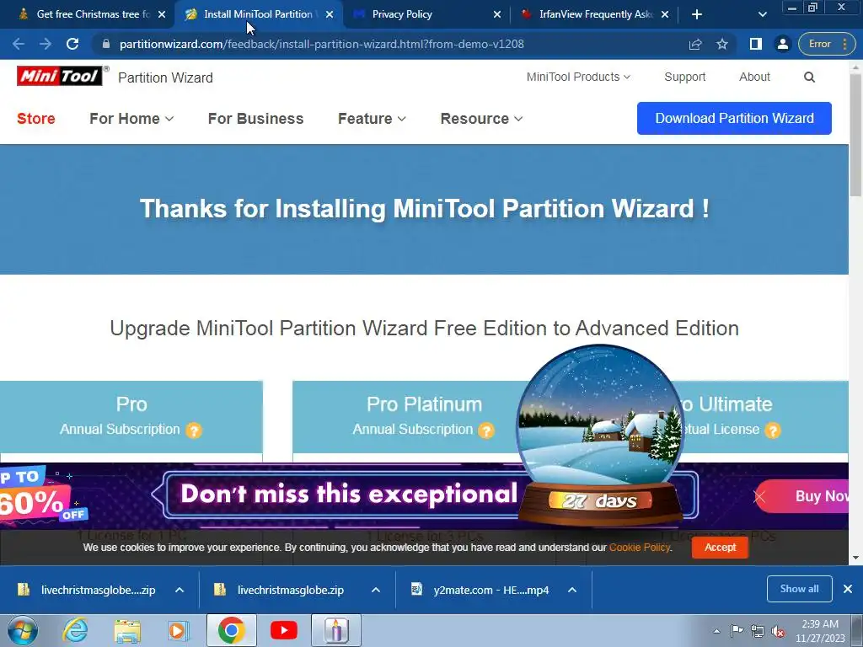This screenshot has width=863, height=647.
Task: Click the page vertical scrollbar thumb
Action: (855, 135)
